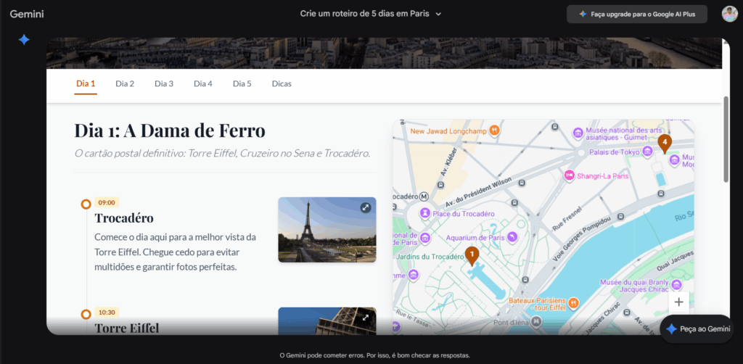This screenshot has width=743, height=364.
Task: Click the Shangri-La Paris hotel pin
Action: 569,175
